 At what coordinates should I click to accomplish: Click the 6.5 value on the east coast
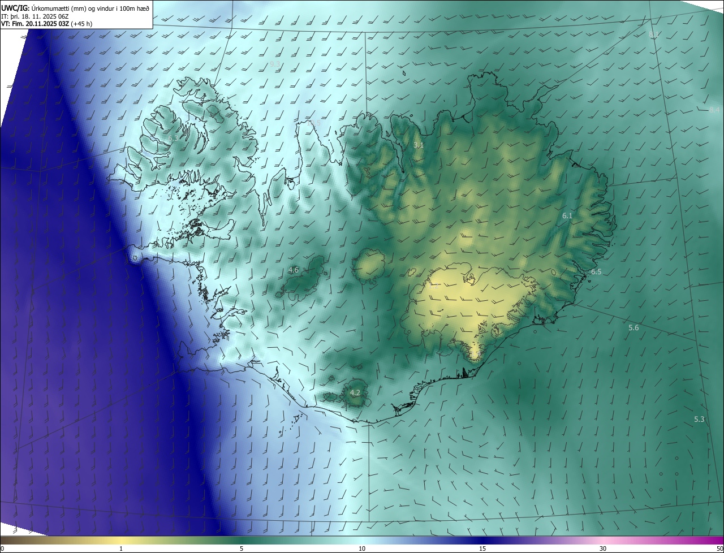[596, 272]
